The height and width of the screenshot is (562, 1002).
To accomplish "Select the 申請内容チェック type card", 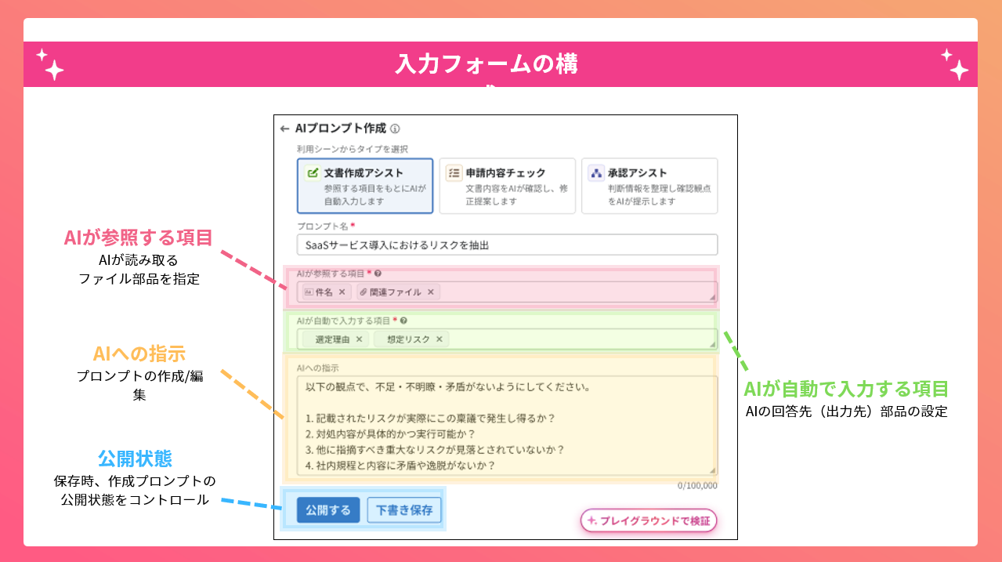I will pyautogui.click(x=507, y=186).
